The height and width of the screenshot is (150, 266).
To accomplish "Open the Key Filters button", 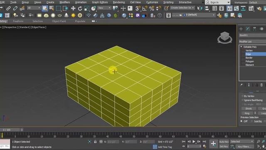I will click(x=244, y=146).
